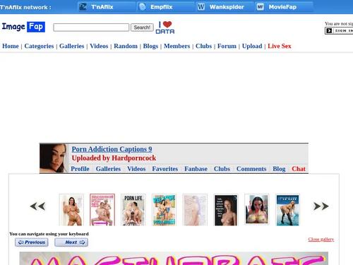Open the Categories menu item
The image size is (353, 265).
pos(39,46)
